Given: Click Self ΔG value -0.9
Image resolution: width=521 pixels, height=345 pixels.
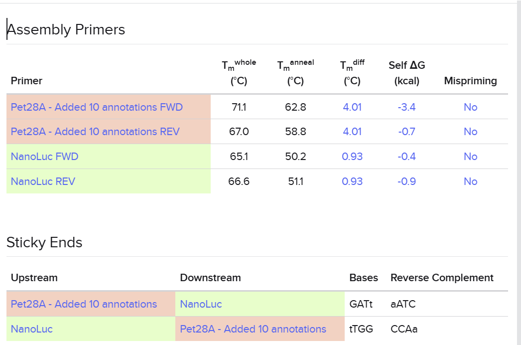Looking at the screenshot, I should pos(407,181).
